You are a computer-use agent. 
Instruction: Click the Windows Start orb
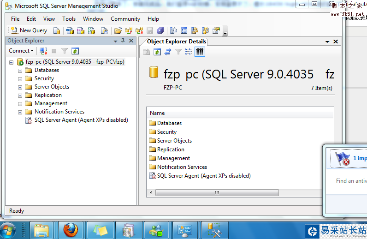tap(8, 230)
